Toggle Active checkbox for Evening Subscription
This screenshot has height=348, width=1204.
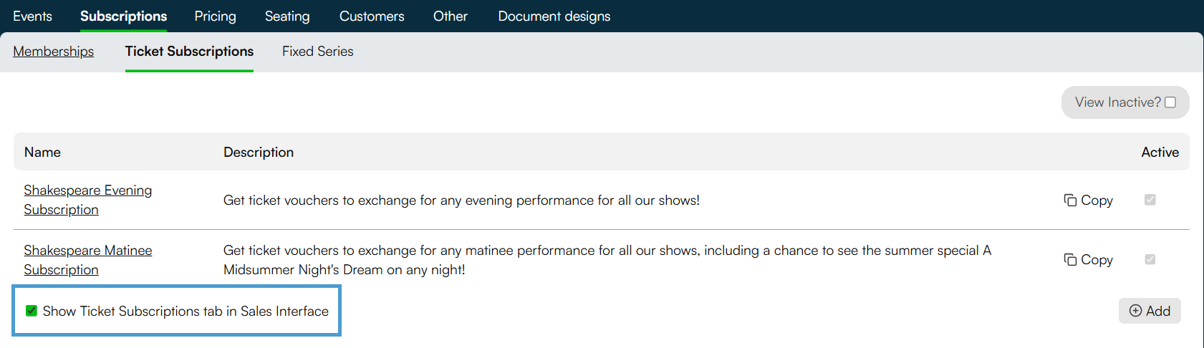click(x=1150, y=200)
